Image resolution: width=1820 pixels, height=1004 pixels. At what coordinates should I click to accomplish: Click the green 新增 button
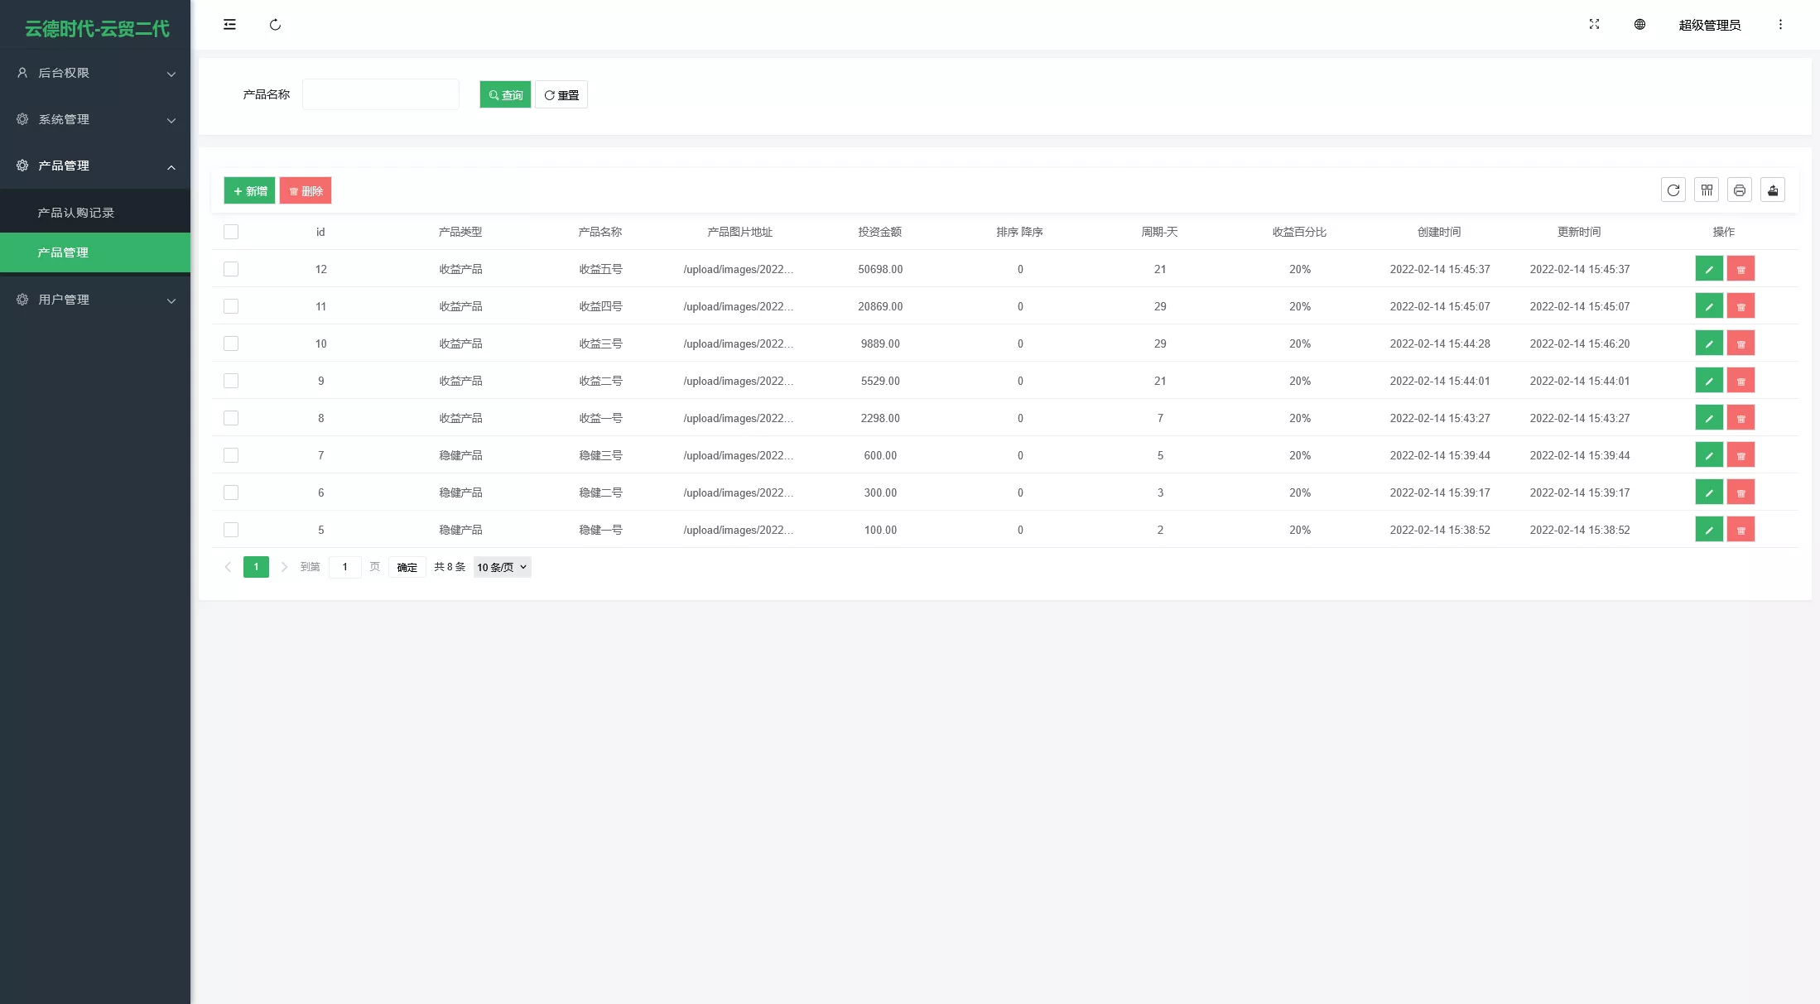(249, 191)
